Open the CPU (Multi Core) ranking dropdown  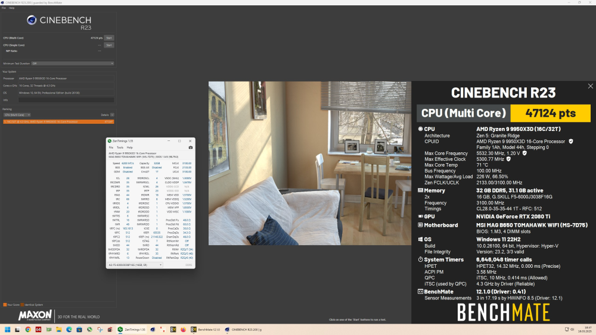coord(17,114)
